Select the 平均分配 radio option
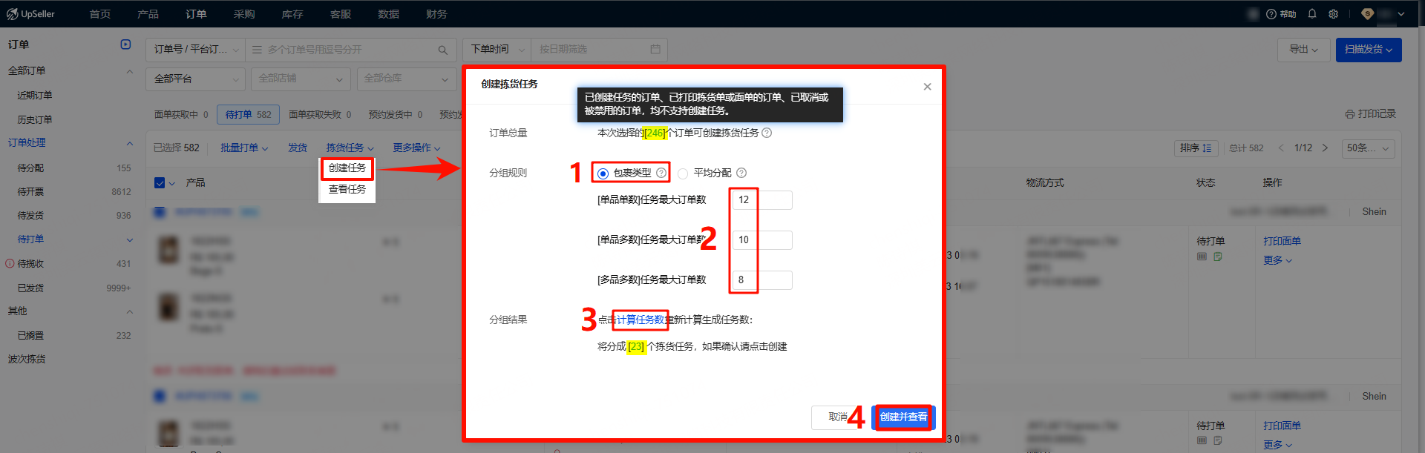The width and height of the screenshot is (1425, 453). coord(683,173)
